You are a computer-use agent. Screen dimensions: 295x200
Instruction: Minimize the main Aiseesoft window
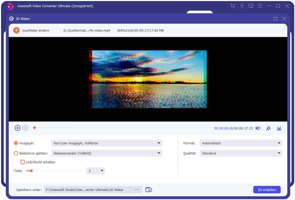point(269,6)
